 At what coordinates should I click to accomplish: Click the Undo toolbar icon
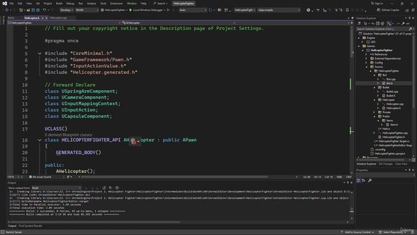point(44,10)
